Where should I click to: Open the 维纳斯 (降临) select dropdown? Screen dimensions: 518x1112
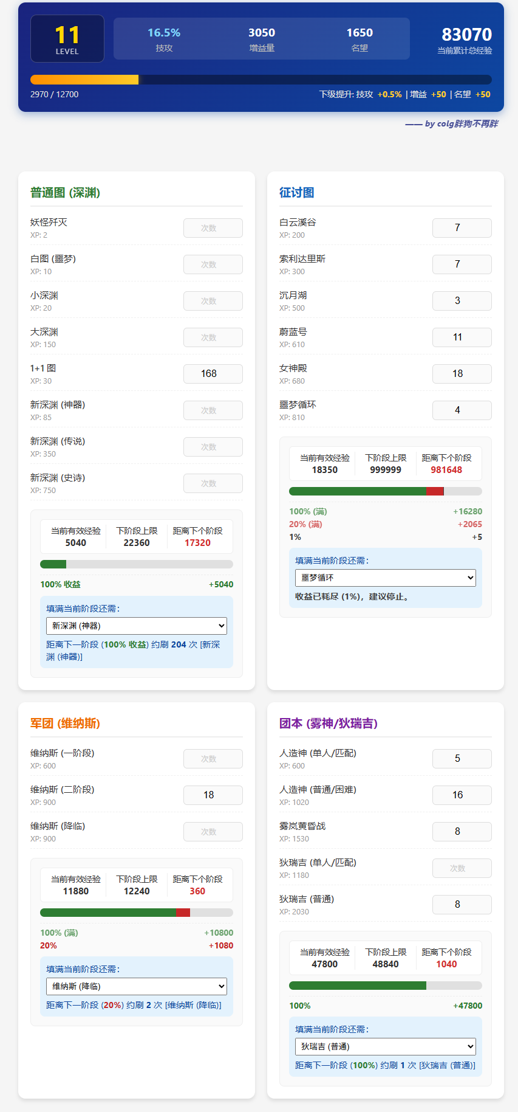coord(136,986)
